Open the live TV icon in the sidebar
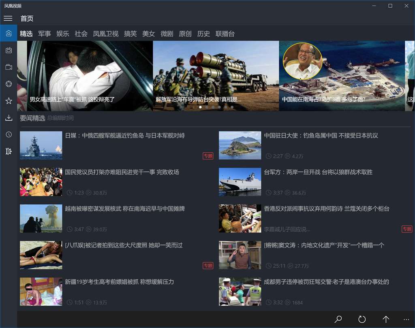This screenshot has width=415, height=328. pyautogui.click(x=9, y=50)
